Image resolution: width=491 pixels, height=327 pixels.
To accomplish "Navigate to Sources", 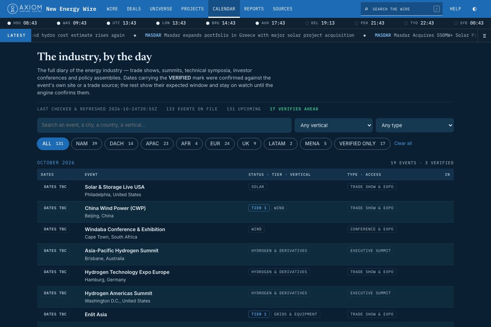I will (283, 9).
